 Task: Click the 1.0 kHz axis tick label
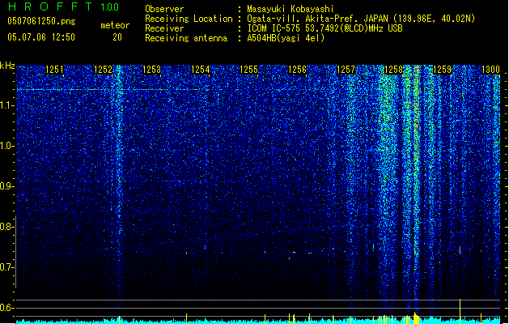(6, 146)
